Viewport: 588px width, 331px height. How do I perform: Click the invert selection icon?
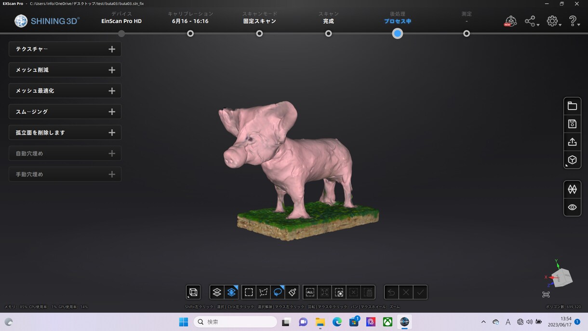(x=339, y=292)
